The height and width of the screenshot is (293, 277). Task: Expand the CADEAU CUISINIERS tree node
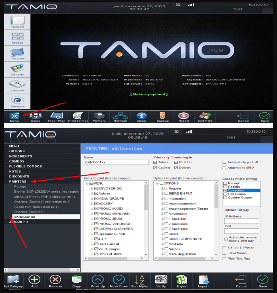click(x=92, y=229)
